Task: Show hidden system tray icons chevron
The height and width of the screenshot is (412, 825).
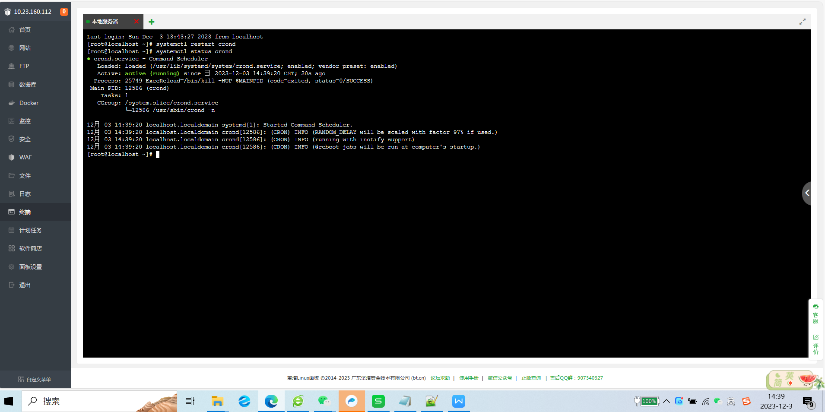Action: [x=666, y=401]
